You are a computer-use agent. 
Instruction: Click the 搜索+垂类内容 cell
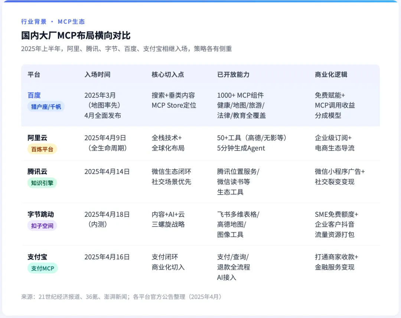[x=174, y=100]
